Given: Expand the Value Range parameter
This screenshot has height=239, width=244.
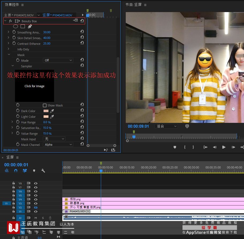Looking at the screenshot, I should (12, 133).
